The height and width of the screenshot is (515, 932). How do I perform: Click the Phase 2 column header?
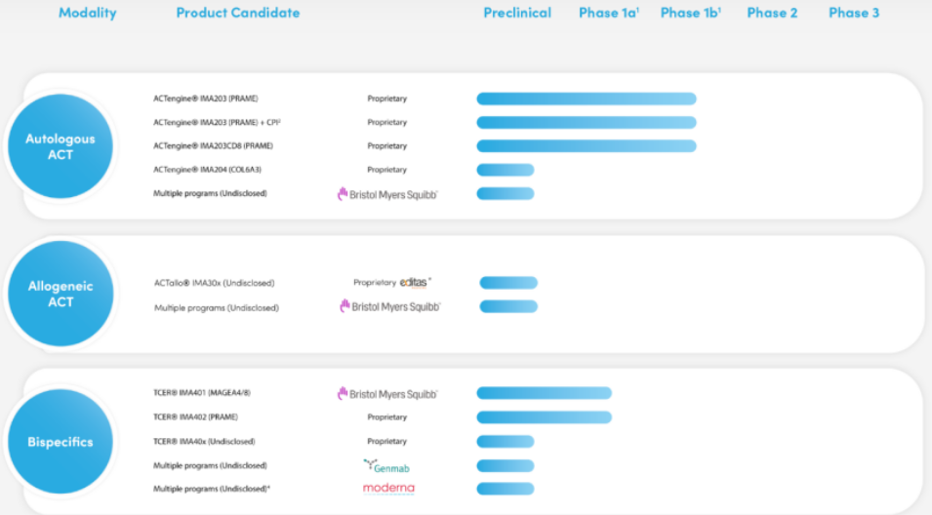click(x=772, y=13)
